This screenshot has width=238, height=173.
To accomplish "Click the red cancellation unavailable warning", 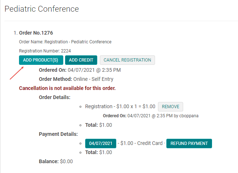I will (67, 88).
